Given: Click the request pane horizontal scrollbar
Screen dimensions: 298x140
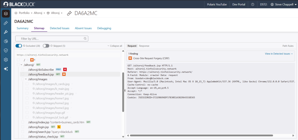Looking at the screenshot, I should 201,135.
